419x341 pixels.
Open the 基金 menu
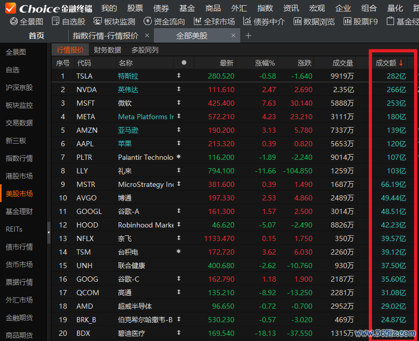pos(187,8)
